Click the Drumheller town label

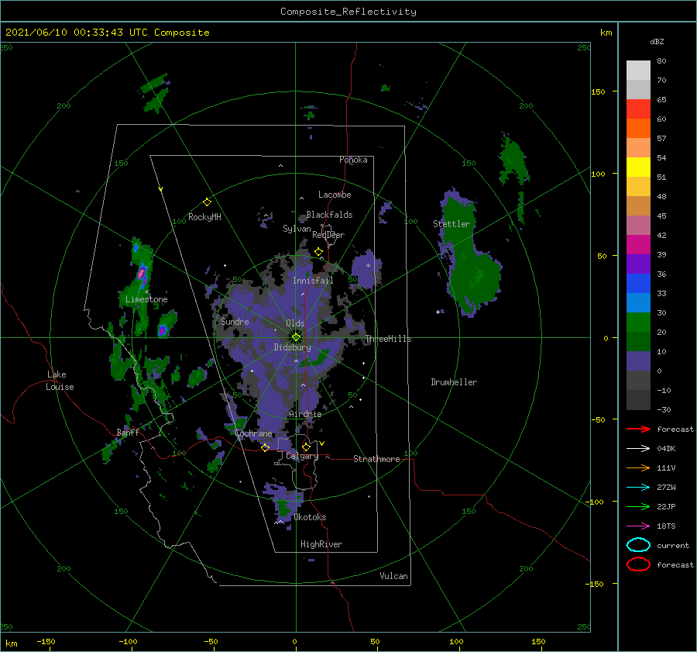[454, 382]
